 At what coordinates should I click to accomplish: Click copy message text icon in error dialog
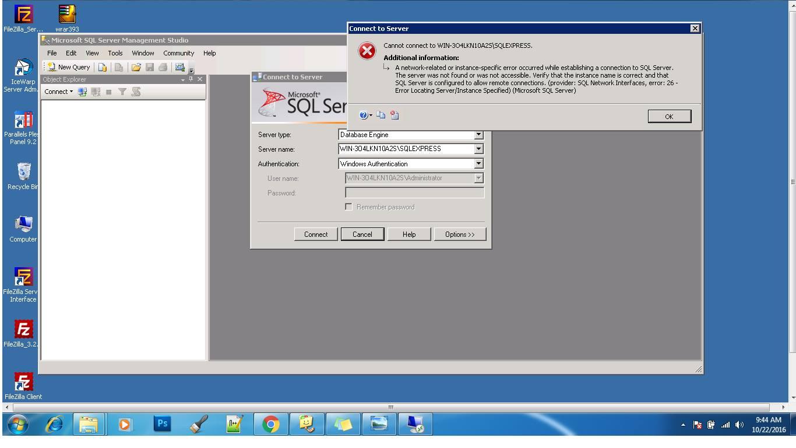(x=381, y=115)
